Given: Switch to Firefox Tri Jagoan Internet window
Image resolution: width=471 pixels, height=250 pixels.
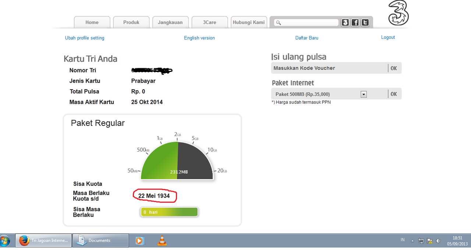Looking at the screenshot, I should 43,240.
